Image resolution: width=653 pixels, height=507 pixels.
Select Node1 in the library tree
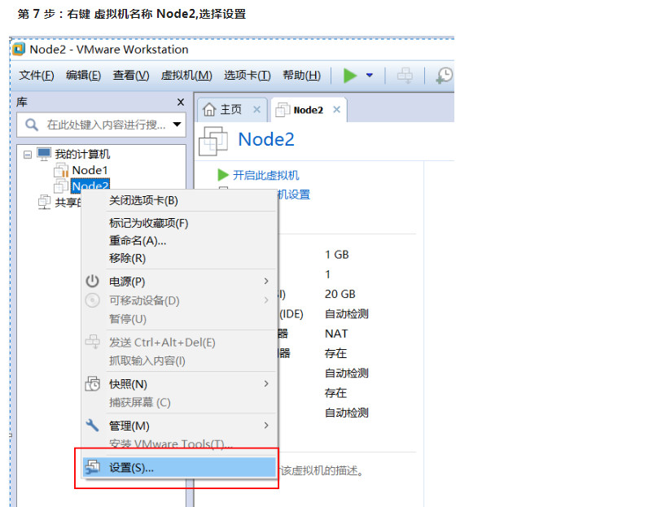coord(90,170)
